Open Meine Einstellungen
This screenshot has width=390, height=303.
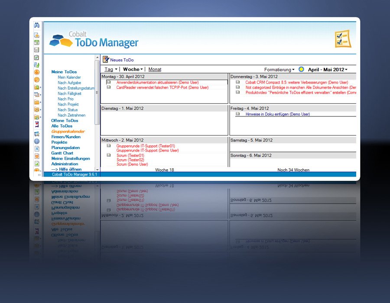(x=71, y=158)
